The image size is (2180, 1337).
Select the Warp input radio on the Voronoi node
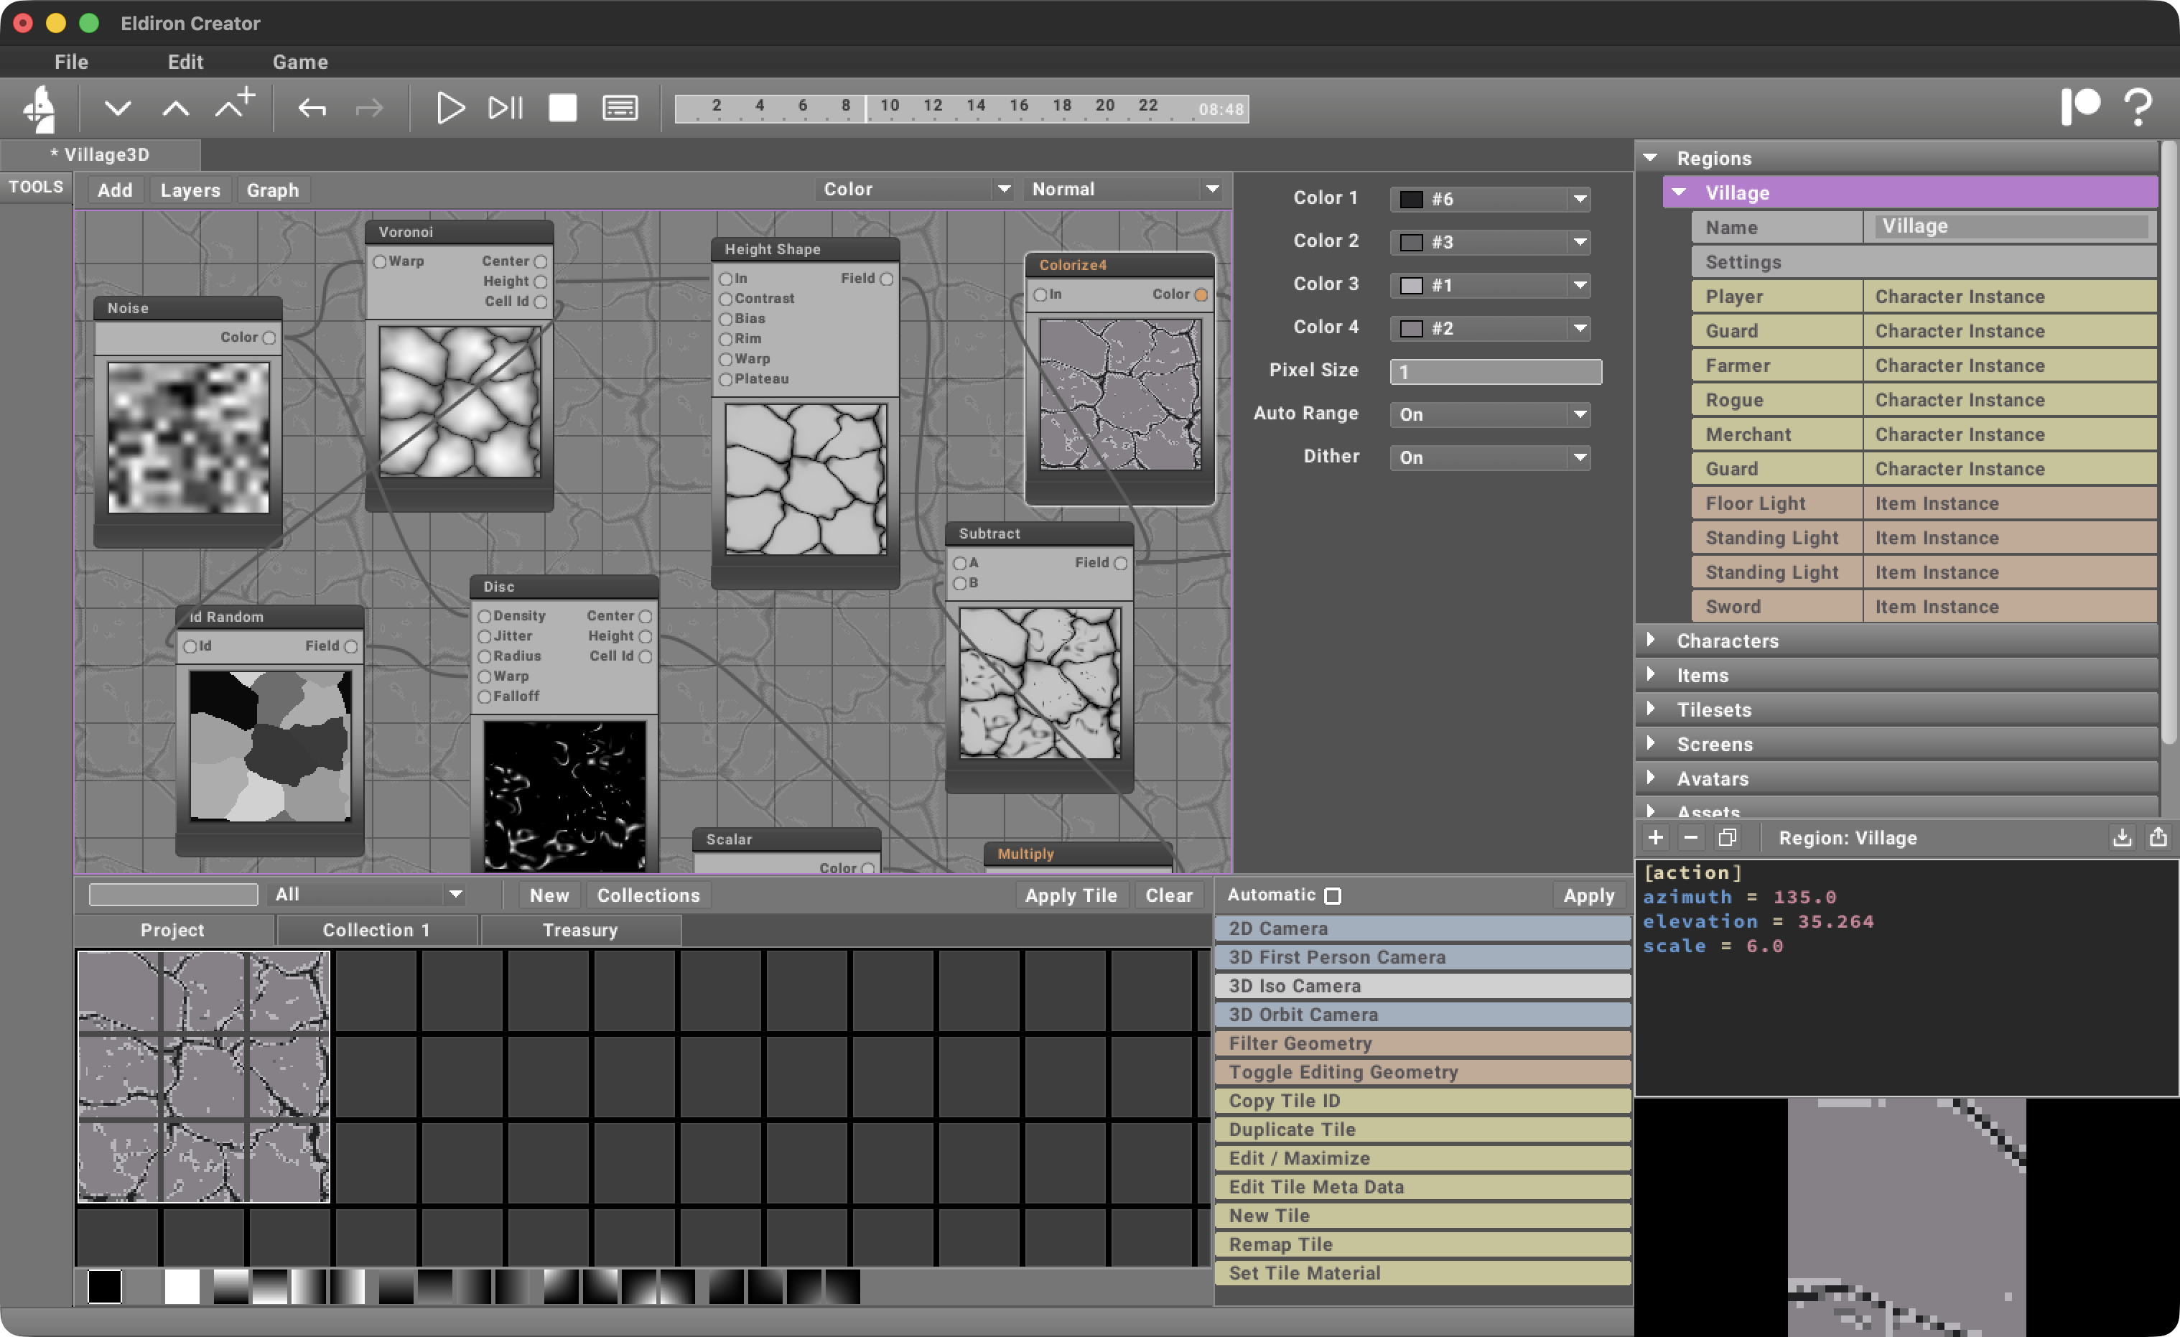pyautogui.click(x=381, y=261)
